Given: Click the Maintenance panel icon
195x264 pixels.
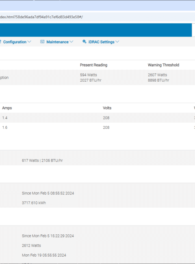Looking at the screenshot, I should [x=42, y=41].
